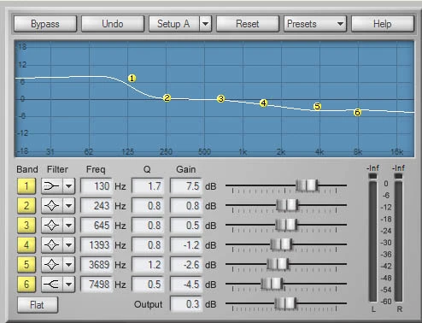This screenshot has width=422, height=323.
Task: Click band 5 gain slider handle
Action: (x=278, y=264)
